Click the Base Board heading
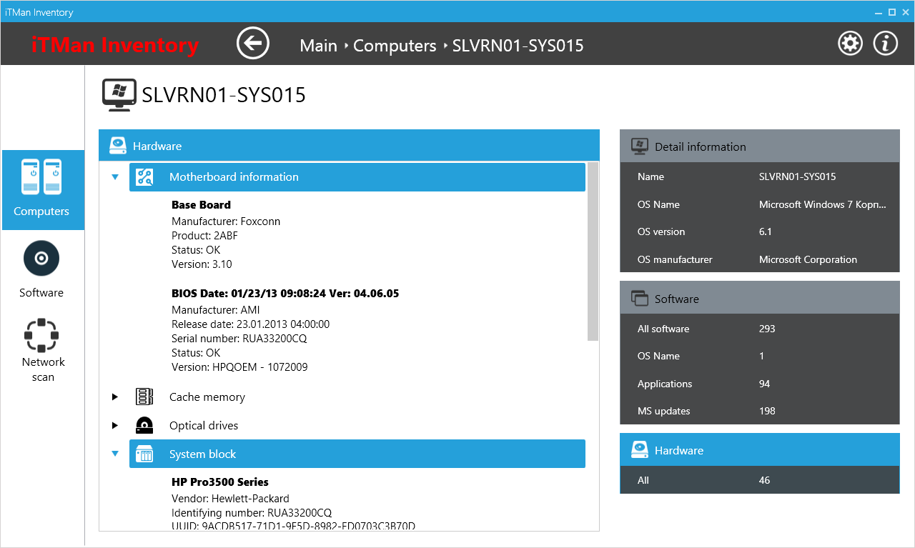Image resolution: width=915 pixels, height=548 pixels. coord(201,205)
